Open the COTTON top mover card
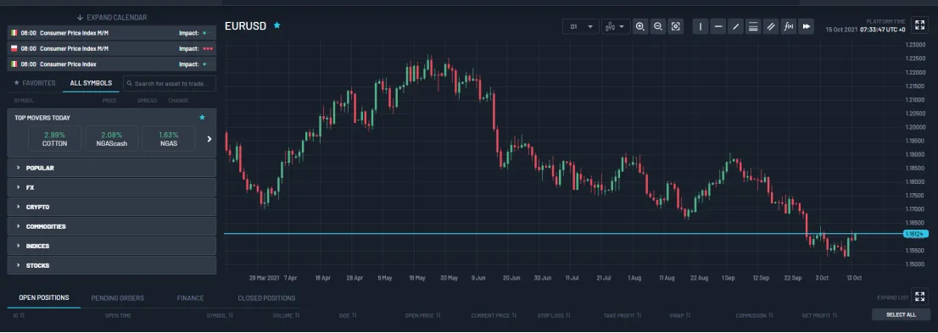This screenshot has height=333, width=938. pos(54,139)
